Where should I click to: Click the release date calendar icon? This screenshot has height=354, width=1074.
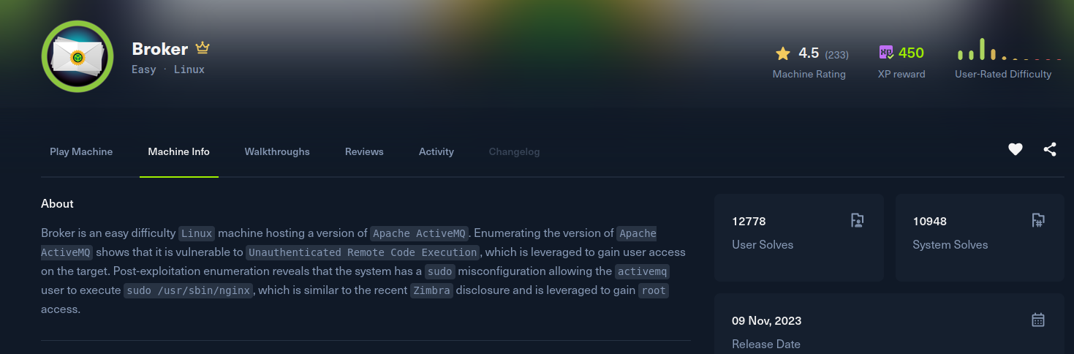(x=1038, y=320)
